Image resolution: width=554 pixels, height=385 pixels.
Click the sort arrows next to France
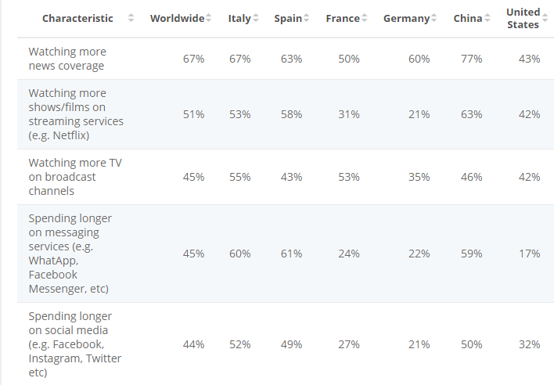point(365,18)
